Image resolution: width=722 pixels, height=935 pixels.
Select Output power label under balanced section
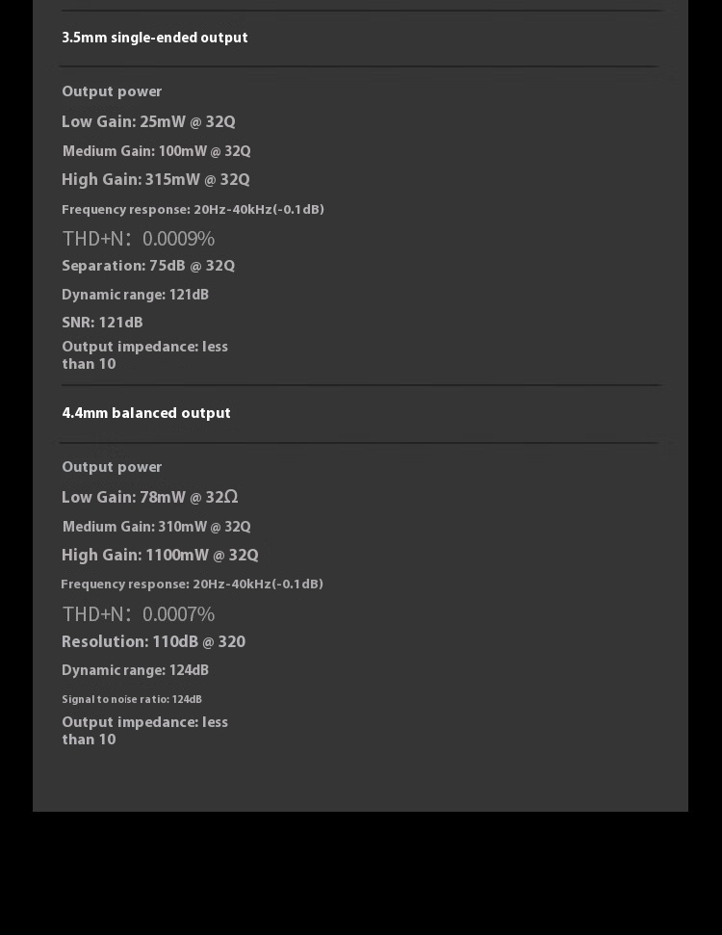112,467
